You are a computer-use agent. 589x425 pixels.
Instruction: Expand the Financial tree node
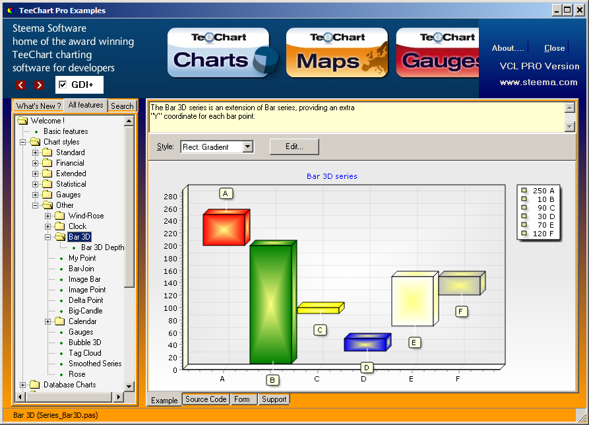point(36,163)
